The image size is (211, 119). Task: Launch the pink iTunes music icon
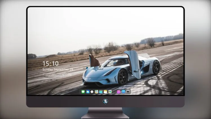coord(118,92)
